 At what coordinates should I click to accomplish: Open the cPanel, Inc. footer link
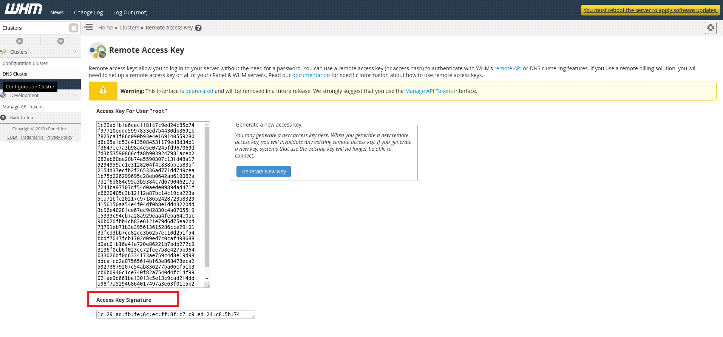[57, 129]
